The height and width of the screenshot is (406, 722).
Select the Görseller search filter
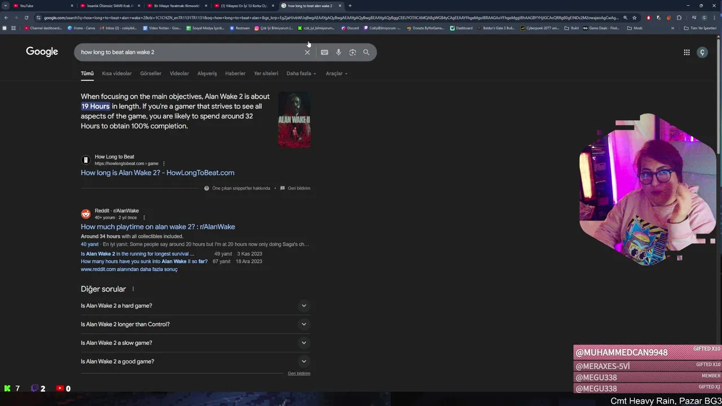tap(151, 73)
